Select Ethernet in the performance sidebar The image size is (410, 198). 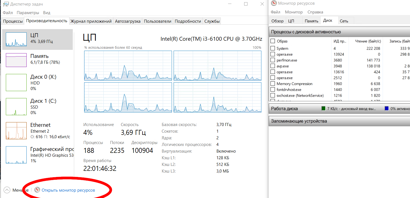pyautogui.click(x=37, y=131)
